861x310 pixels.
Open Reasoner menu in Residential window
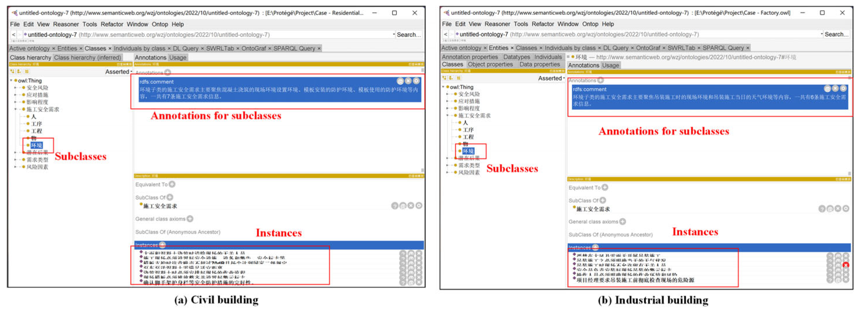tap(66, 24)
